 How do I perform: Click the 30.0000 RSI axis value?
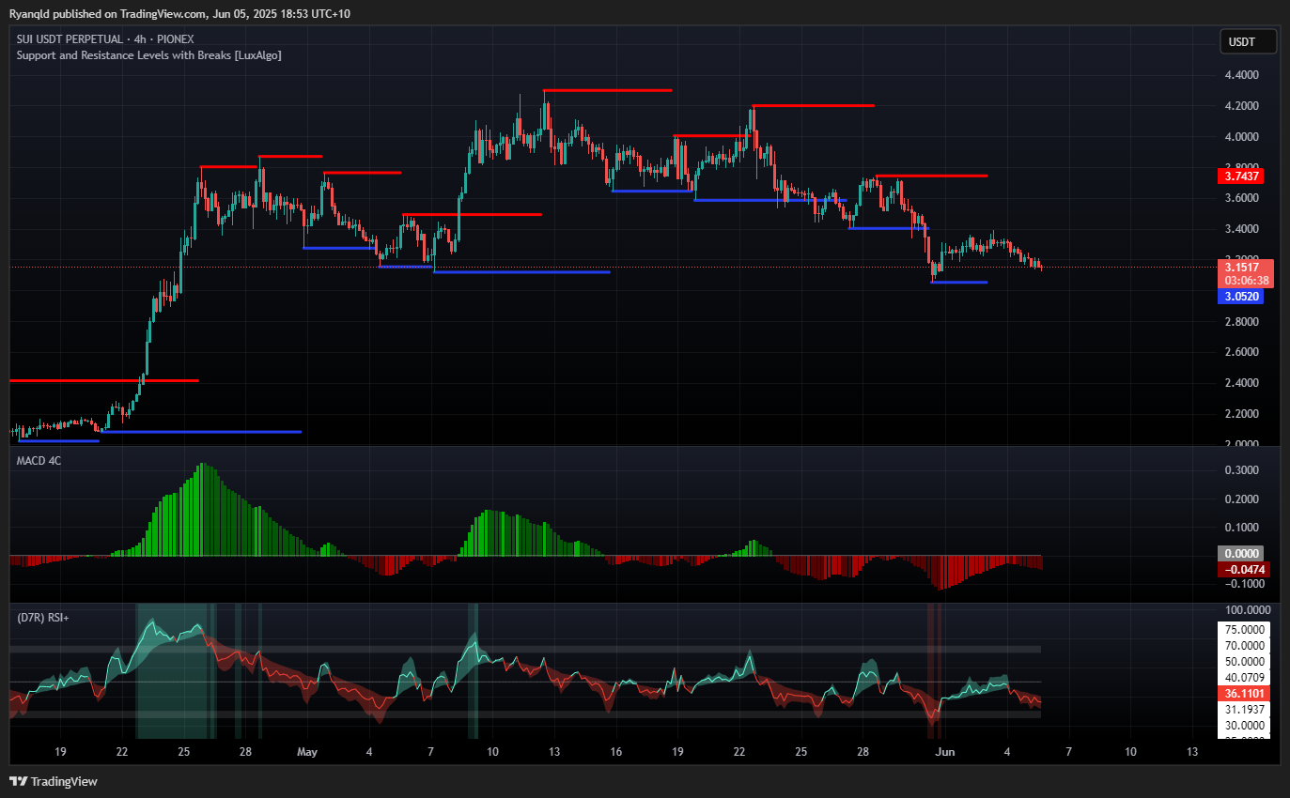(x=1244, y=725)
